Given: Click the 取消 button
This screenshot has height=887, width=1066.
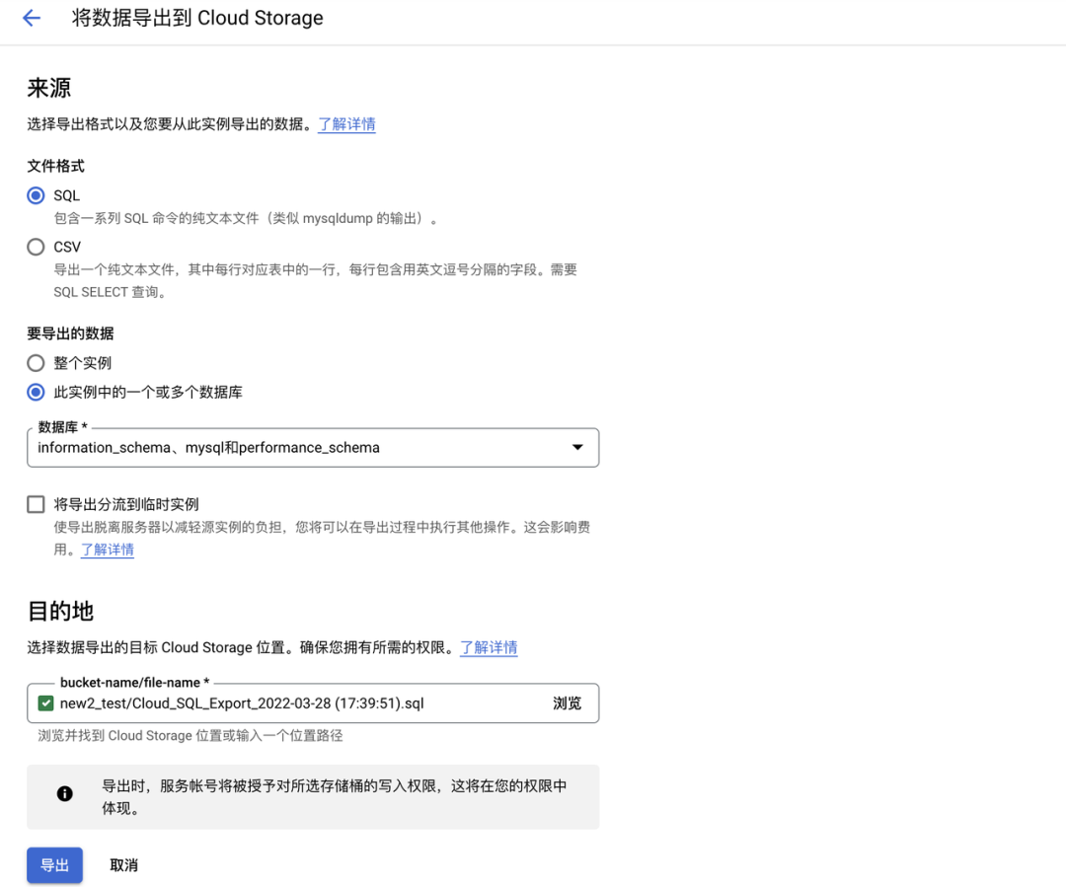Looking at the screenshot, I should tap(123, 865).
